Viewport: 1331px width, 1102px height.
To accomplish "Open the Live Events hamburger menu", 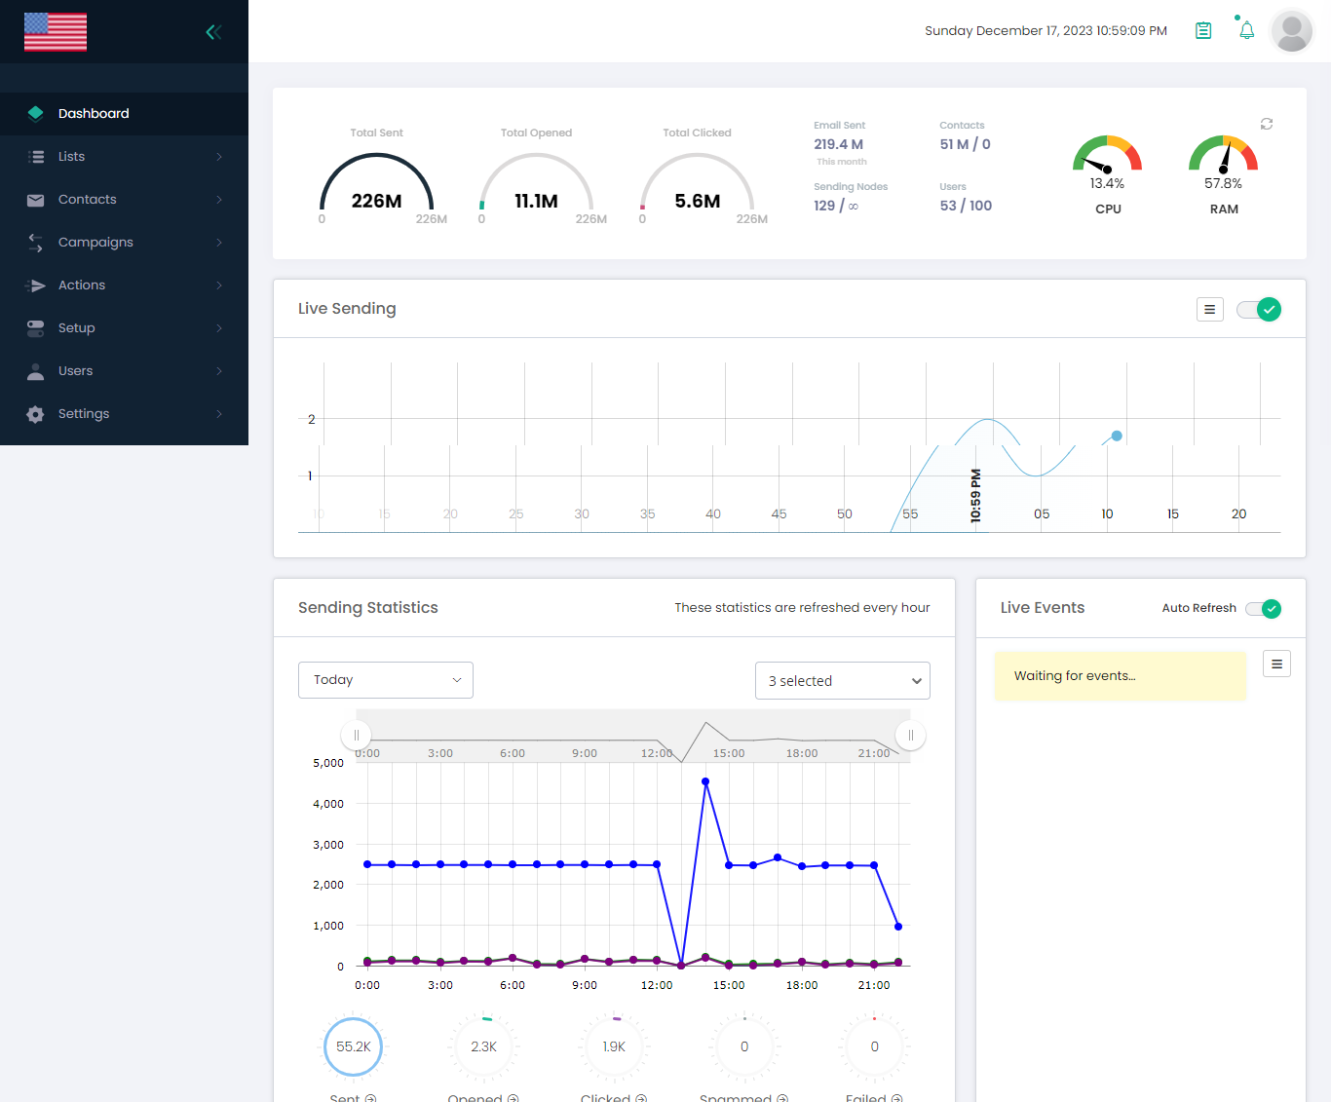I will [x=1276, y=665].
